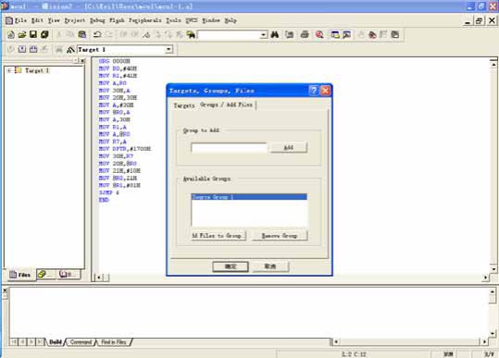
Task: Open Options for Target wand icon
Action: (70, 50)
